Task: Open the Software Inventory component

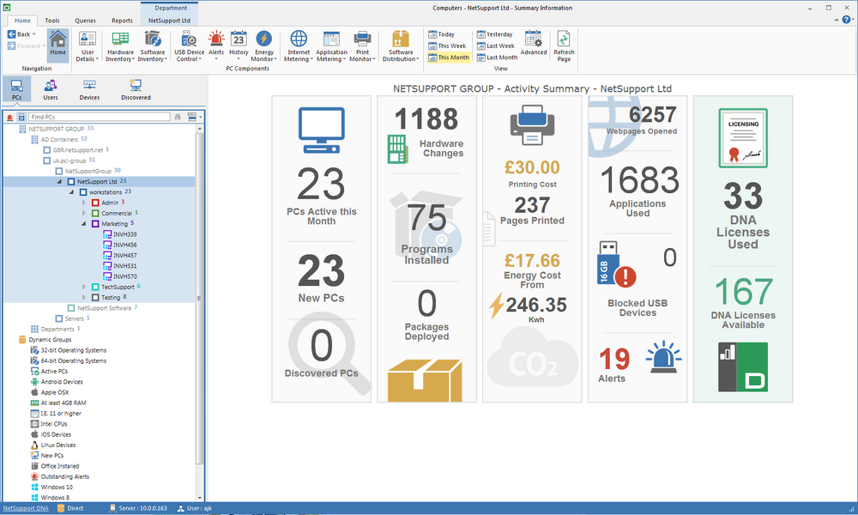Action: pos(153,46)
